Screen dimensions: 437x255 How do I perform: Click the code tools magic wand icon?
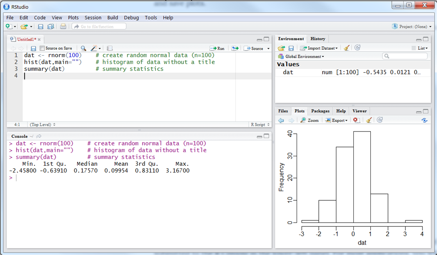tap(94, 48)
